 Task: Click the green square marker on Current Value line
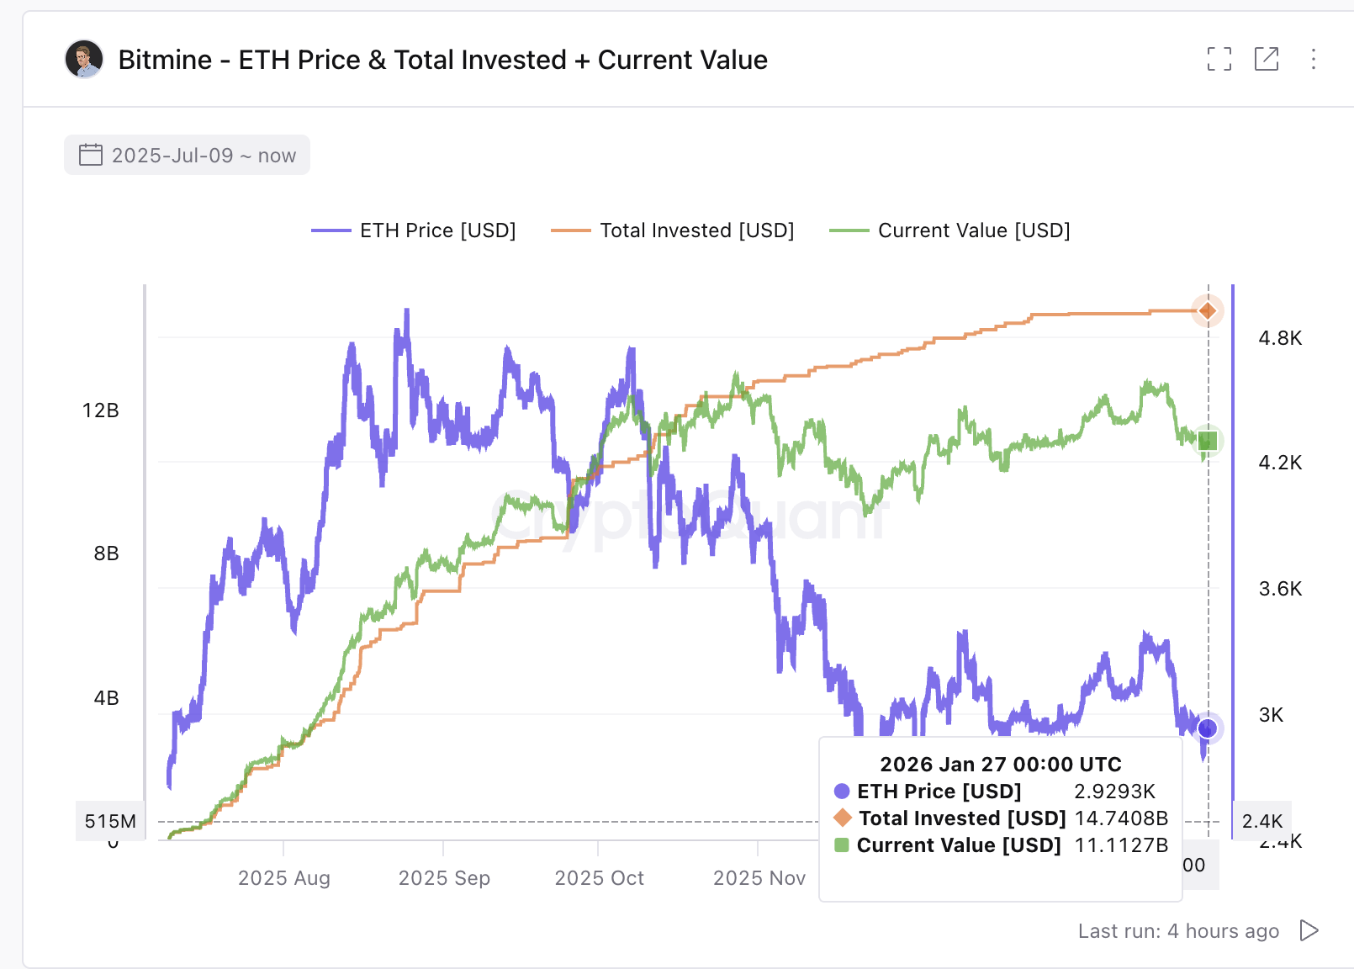tap(1208, 439)
